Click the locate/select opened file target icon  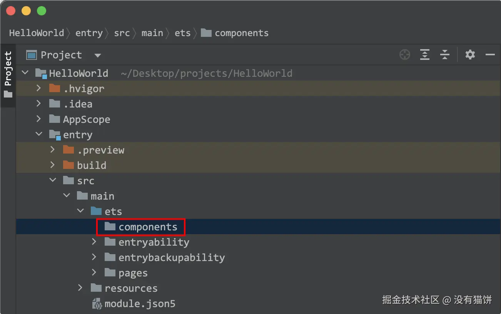point(405,55)
